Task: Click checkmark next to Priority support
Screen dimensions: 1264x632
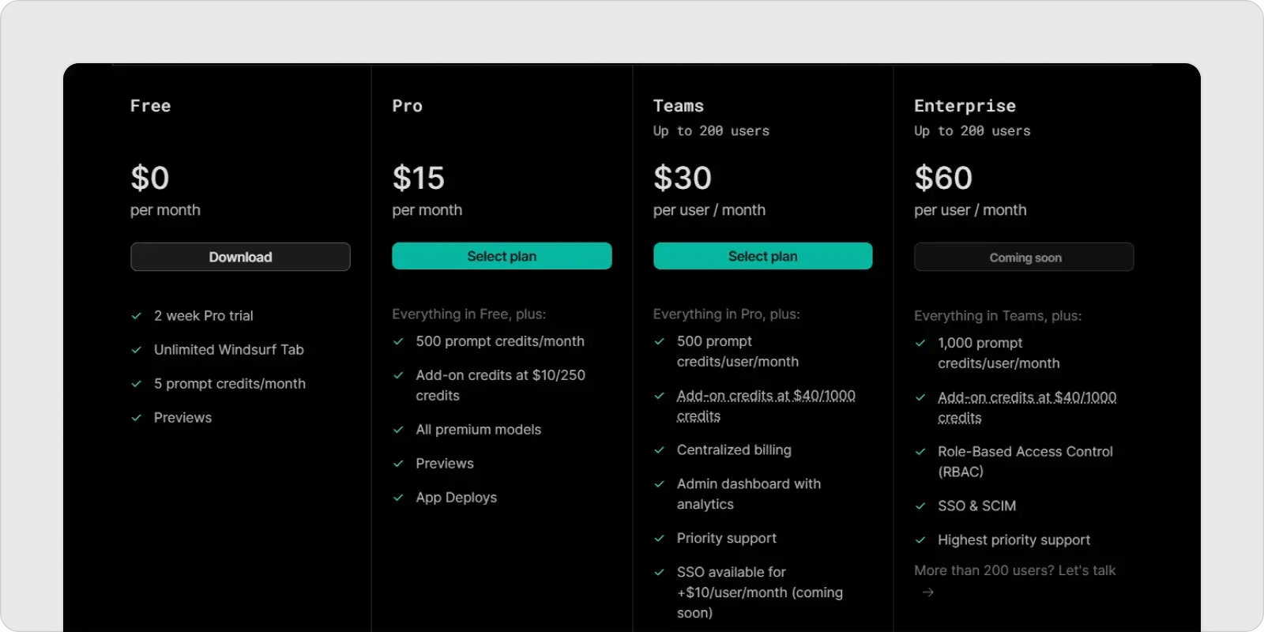Action: (x=659, y=539)
